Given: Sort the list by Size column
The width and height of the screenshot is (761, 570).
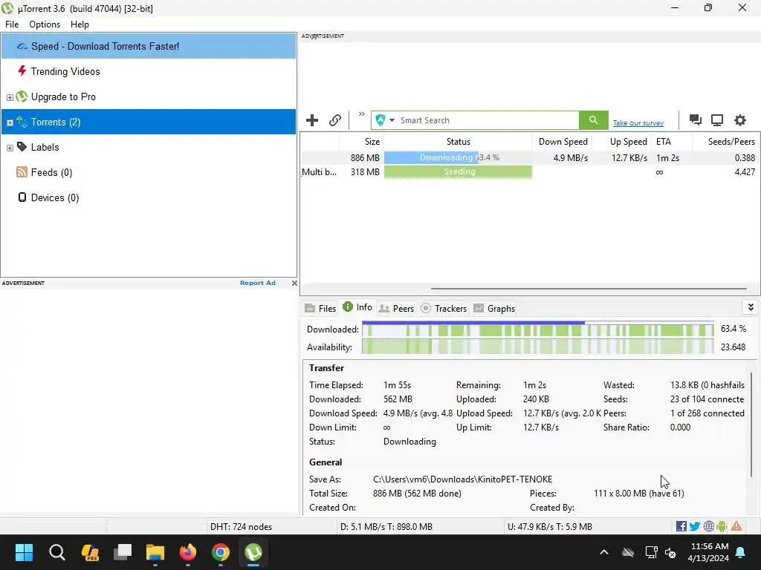Looking at the screenshot, I should tap(361, 142).
